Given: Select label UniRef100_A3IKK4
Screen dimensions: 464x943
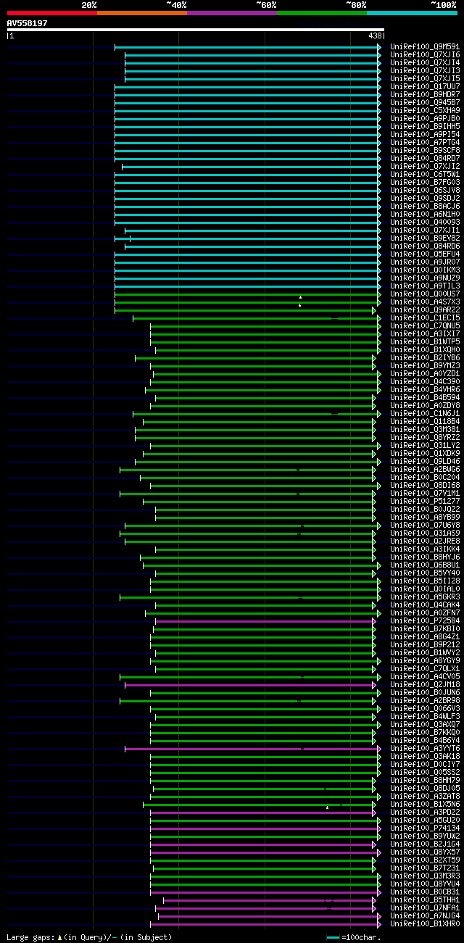Looking at the screenshot, I should click(x=425, y=549).
